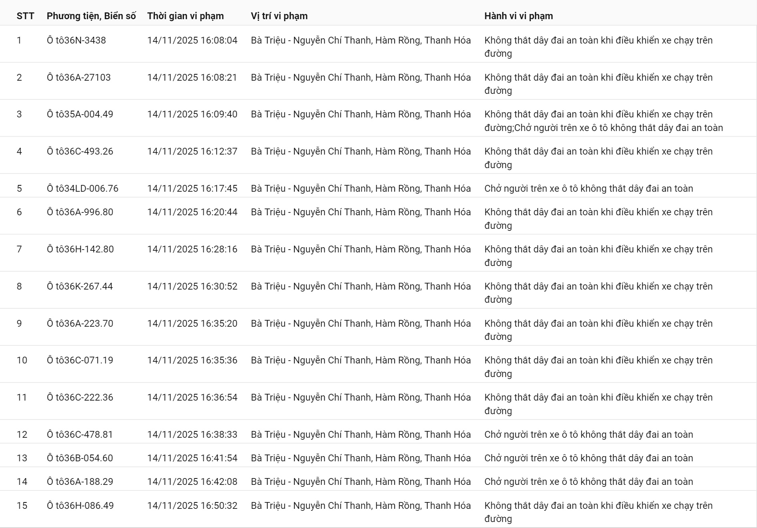Screen dimensions: 757x528
Task: Select the plate 36A-27103 entry
Action: coord(79,77)
